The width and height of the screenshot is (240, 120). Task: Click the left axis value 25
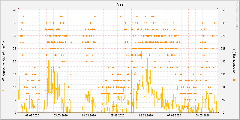[x=14, y=49]
